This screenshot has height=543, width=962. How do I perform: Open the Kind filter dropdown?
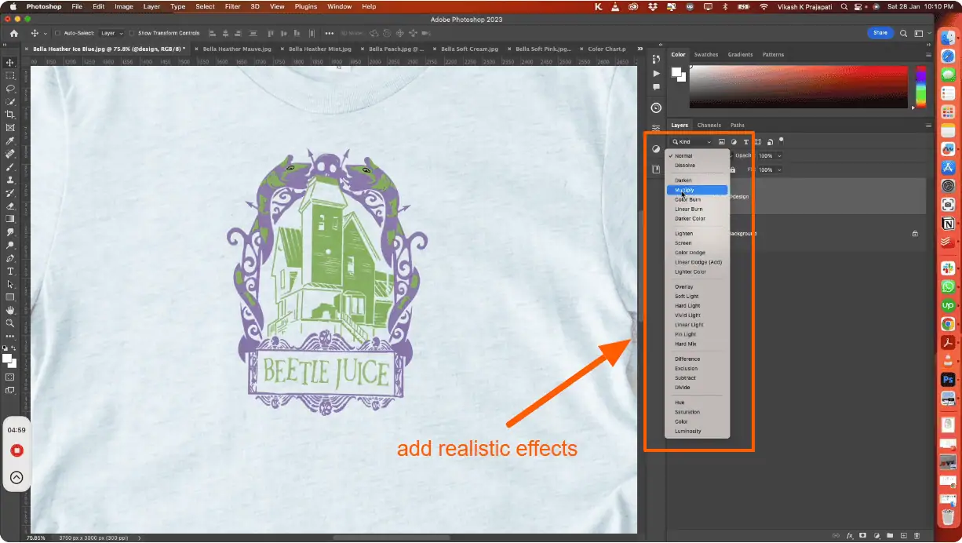(692, 142)
